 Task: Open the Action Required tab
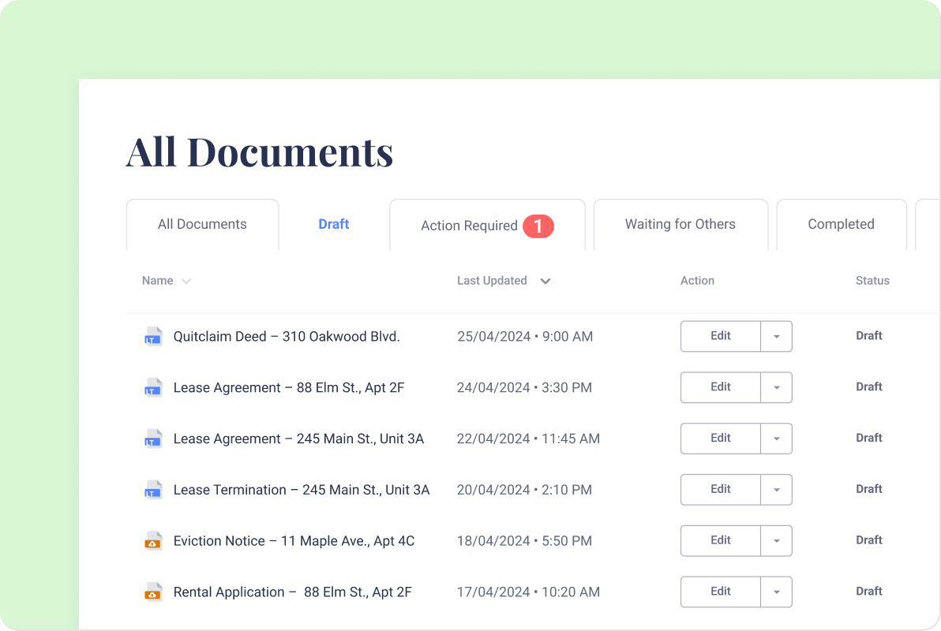tap(487, 225)
